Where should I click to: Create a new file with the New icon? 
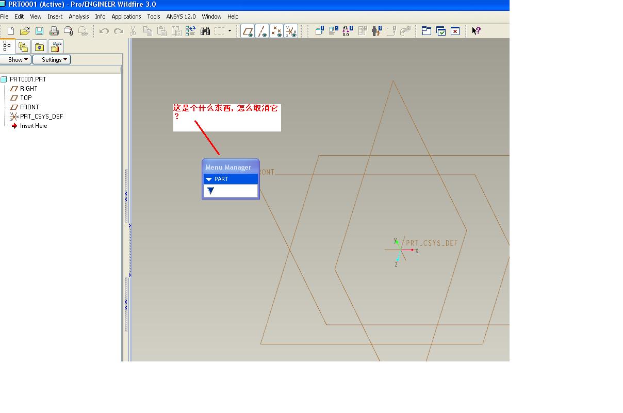click(10, 31)
